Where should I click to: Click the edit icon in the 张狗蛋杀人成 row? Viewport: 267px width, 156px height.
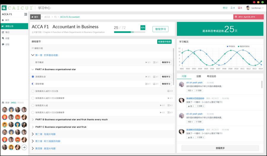coord(169,105)
